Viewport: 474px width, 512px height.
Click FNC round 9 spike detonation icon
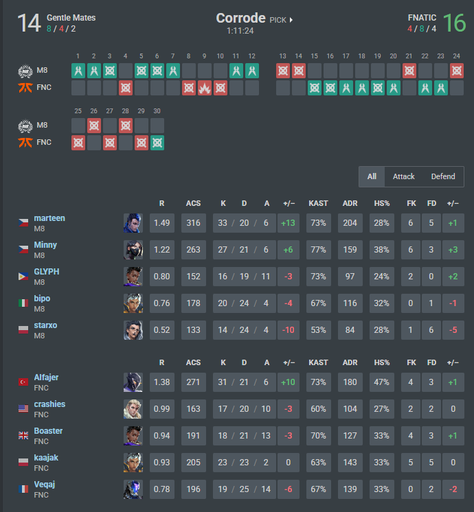click(205, 88)
